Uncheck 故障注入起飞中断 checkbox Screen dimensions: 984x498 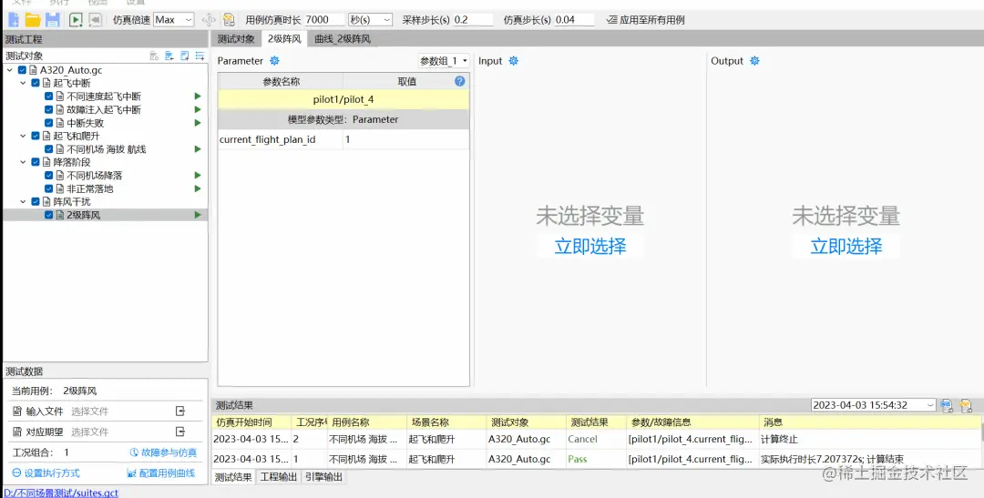49,109
